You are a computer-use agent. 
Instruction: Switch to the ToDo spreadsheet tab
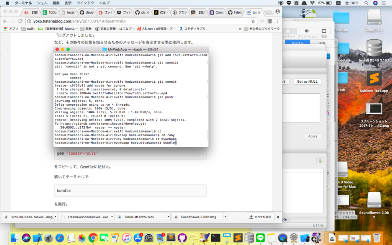(x=50, y=12)
